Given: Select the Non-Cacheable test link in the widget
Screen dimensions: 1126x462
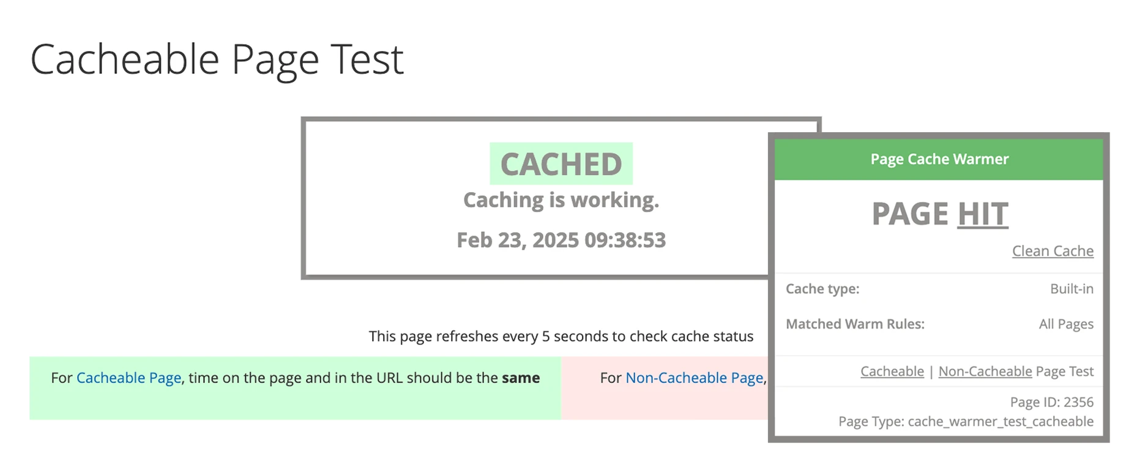Looking at the screenshot, I should click(984, 371).
